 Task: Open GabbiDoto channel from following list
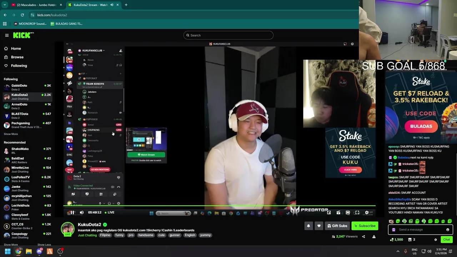(x=27, y=87)
